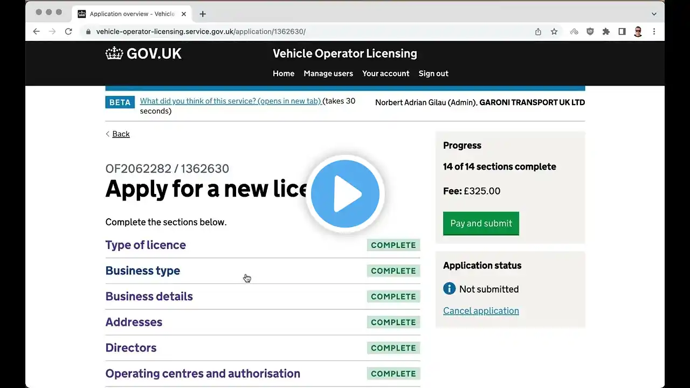
Task: Click the browser back arrow
Action: click(x=37, y=32)
